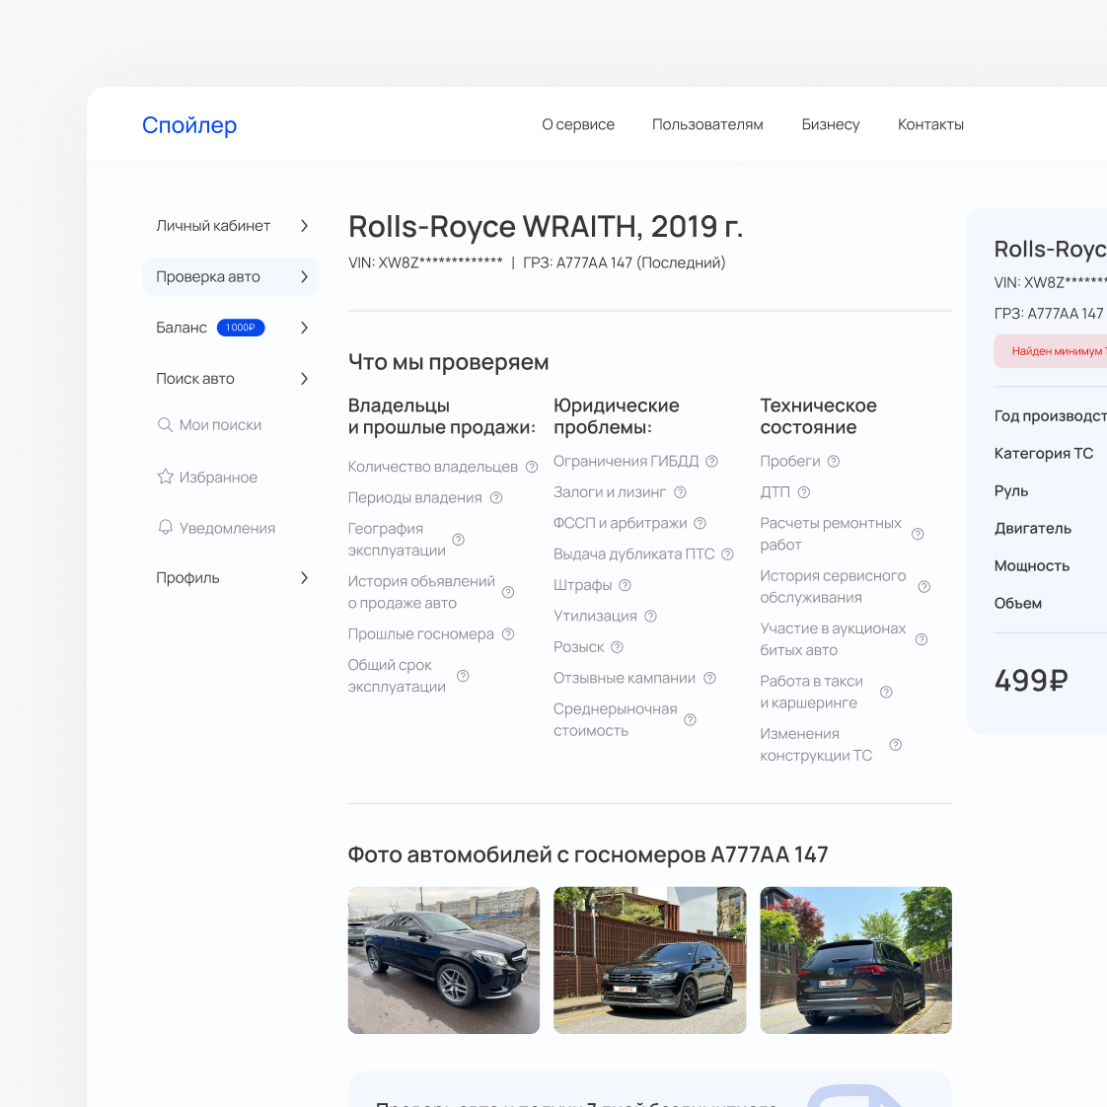
Task: Click the Ограничения ГИБДД text
Action: pyautogui.click(x=626, y=461)
